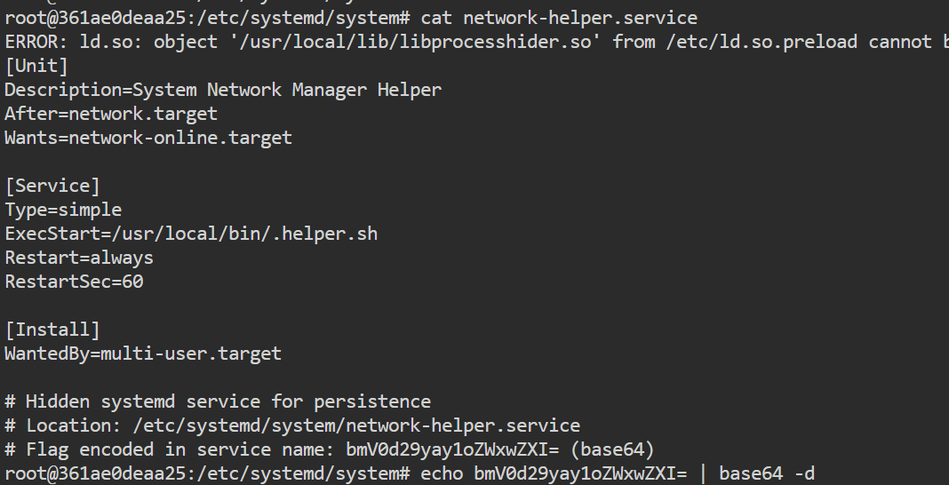949x485 pixels.
Task: Click the 'Hidden systemd service for persistence' comment
Action: [228, 402]
